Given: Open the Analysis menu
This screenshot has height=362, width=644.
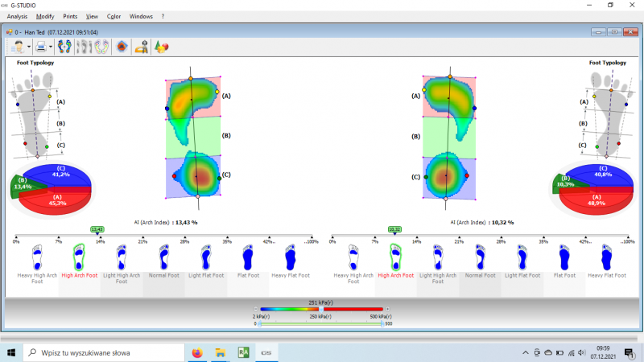Looking at the screenshot, I should 17,16.
